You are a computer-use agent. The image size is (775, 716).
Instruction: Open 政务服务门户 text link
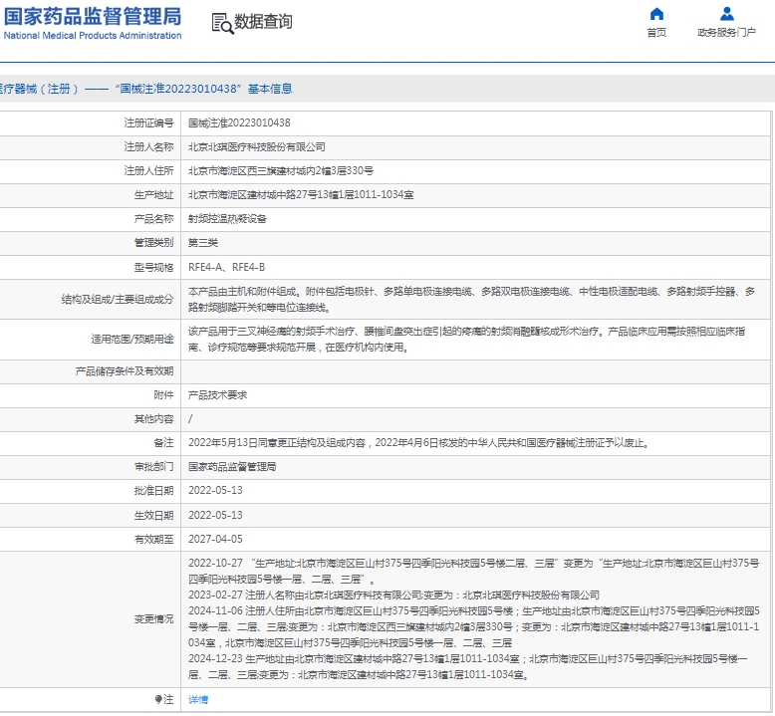tap(726, 33)
